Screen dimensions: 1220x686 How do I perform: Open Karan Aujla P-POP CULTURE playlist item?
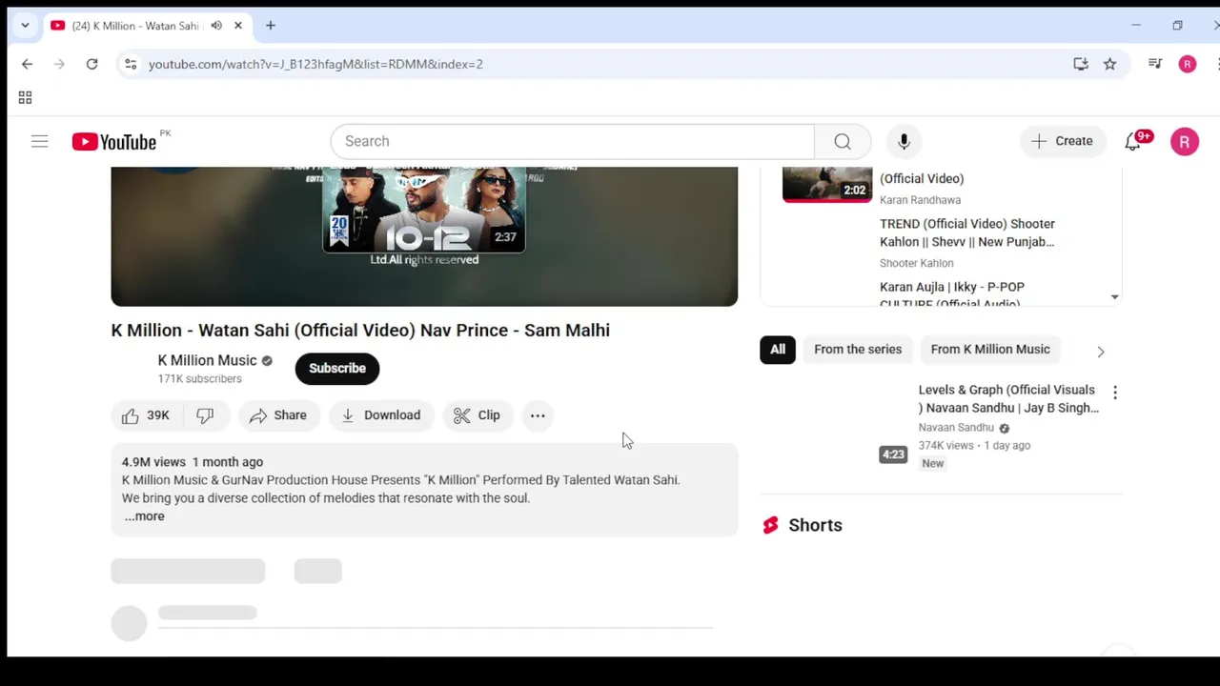952,294
